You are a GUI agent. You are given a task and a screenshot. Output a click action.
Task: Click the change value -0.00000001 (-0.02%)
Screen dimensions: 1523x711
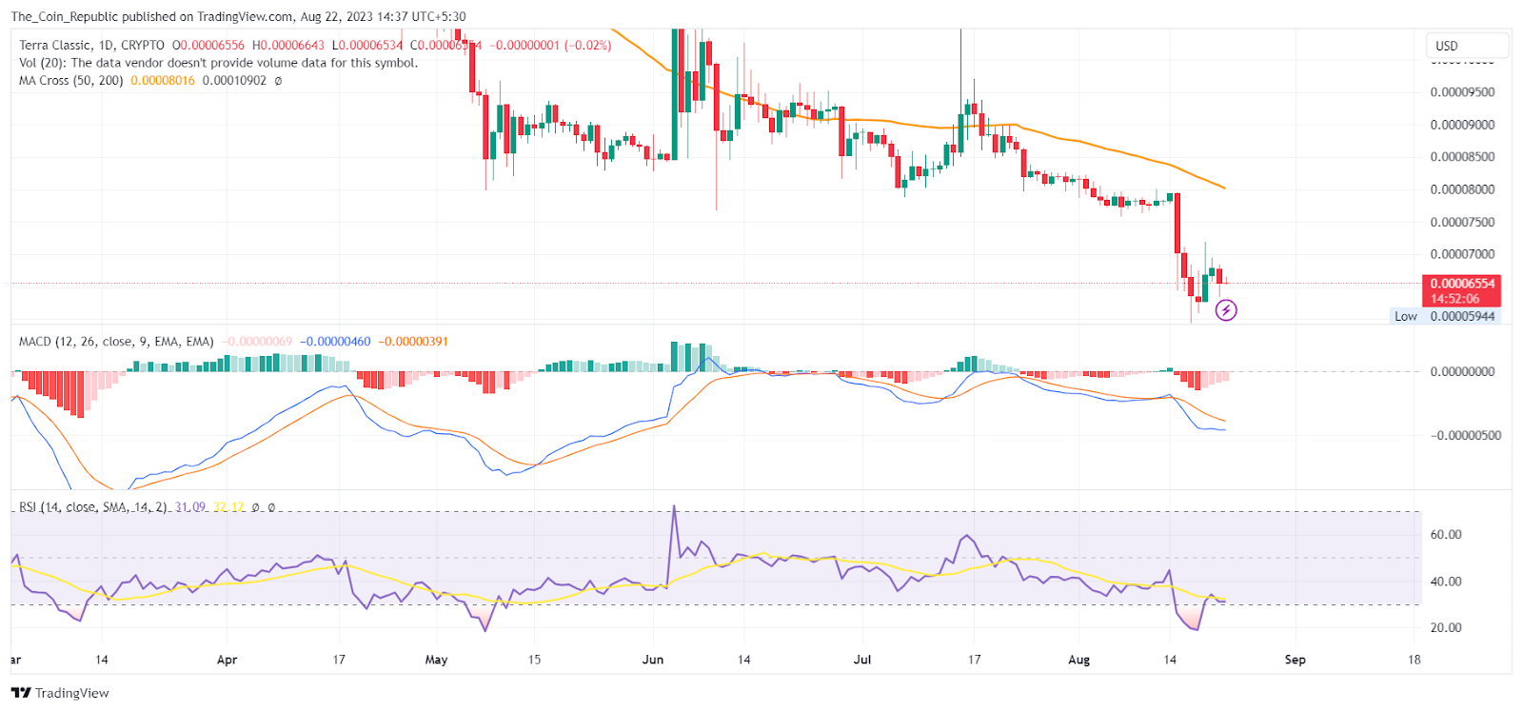click(x=550, y=45)
